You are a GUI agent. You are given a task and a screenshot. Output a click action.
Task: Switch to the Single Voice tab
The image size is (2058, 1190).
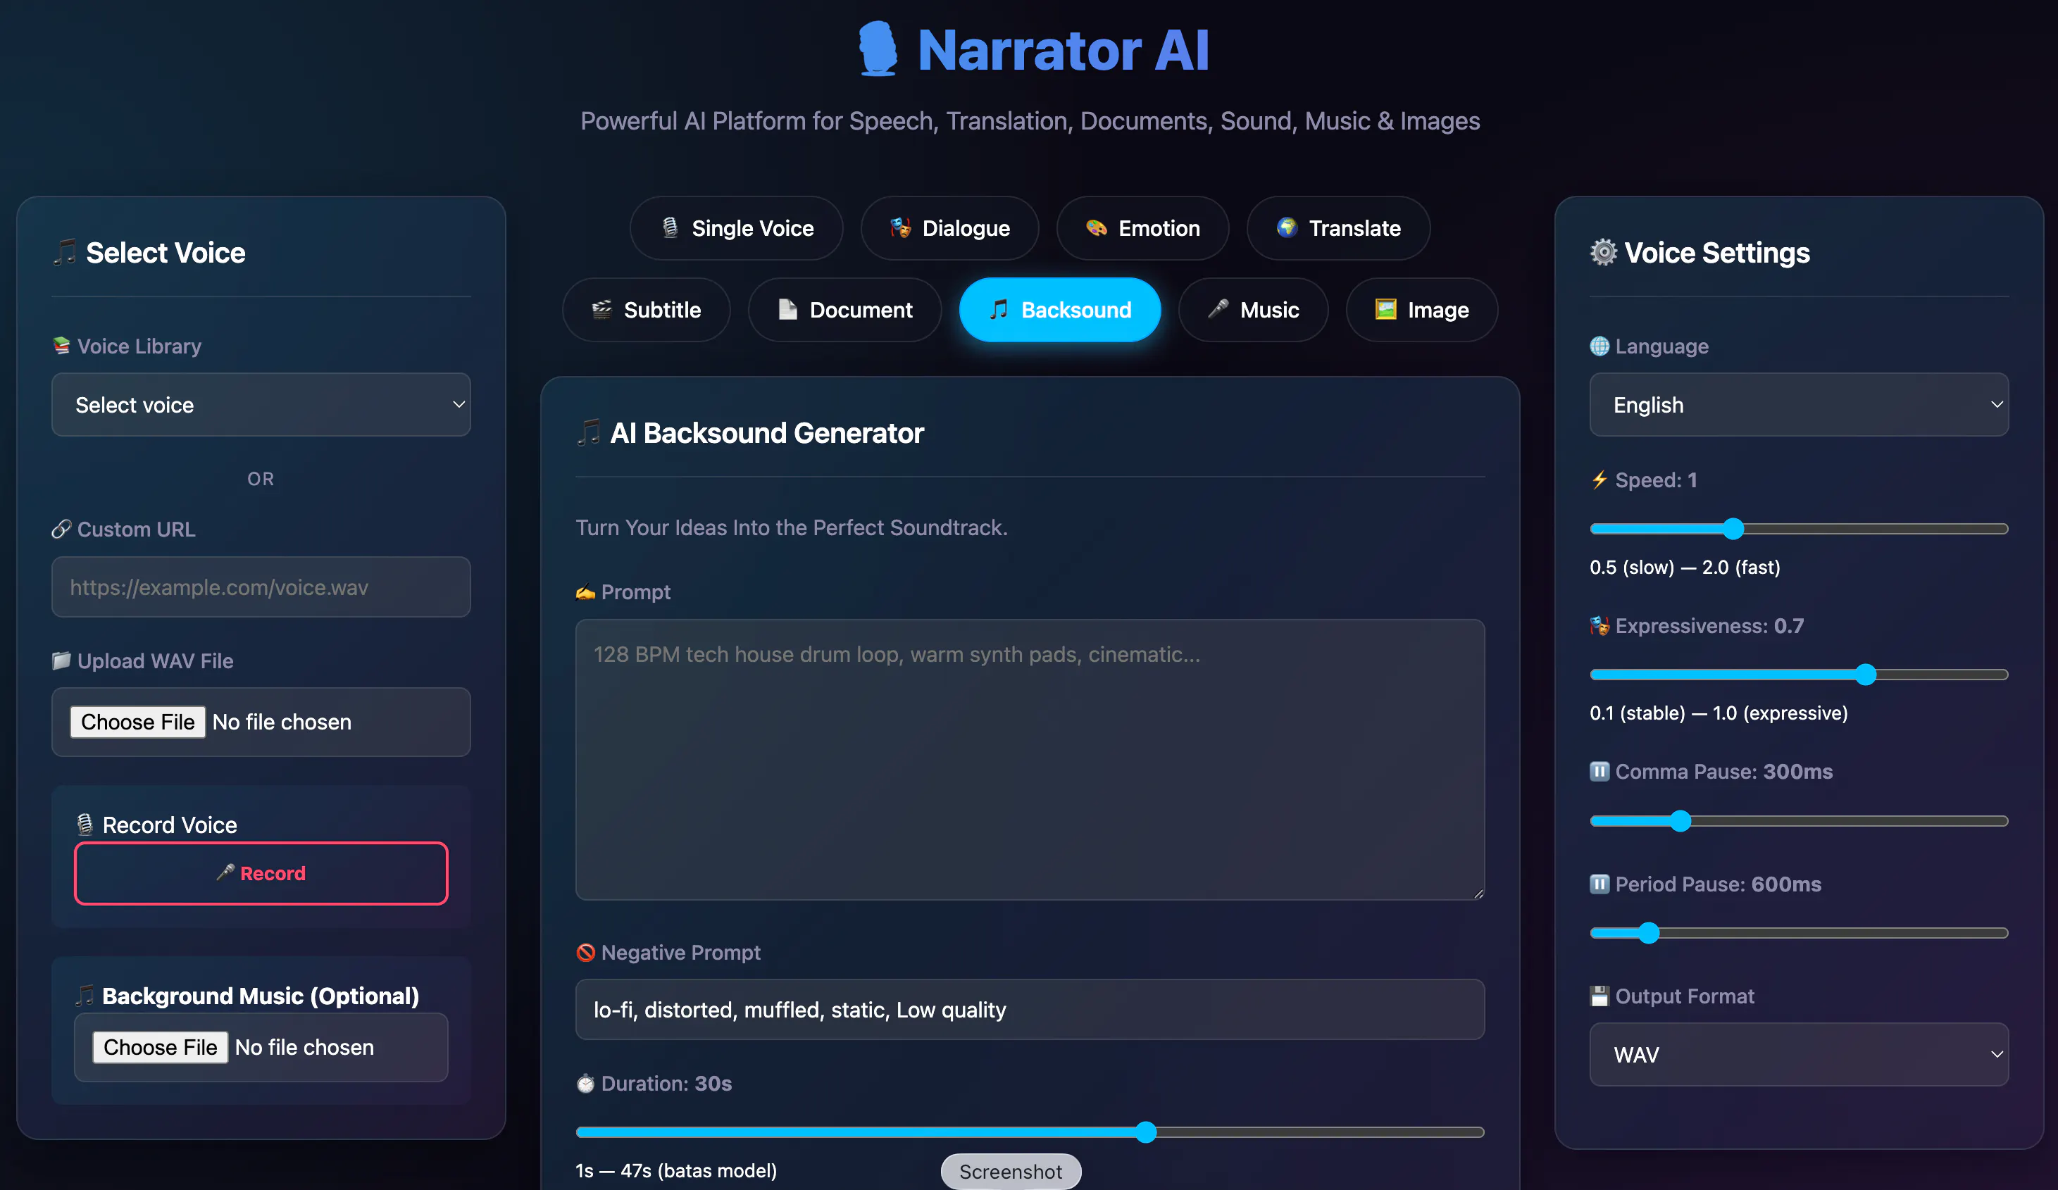[x=737, y=228]
